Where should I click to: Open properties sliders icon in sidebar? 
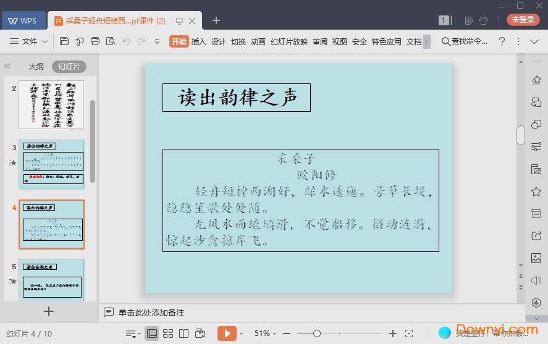536,147
